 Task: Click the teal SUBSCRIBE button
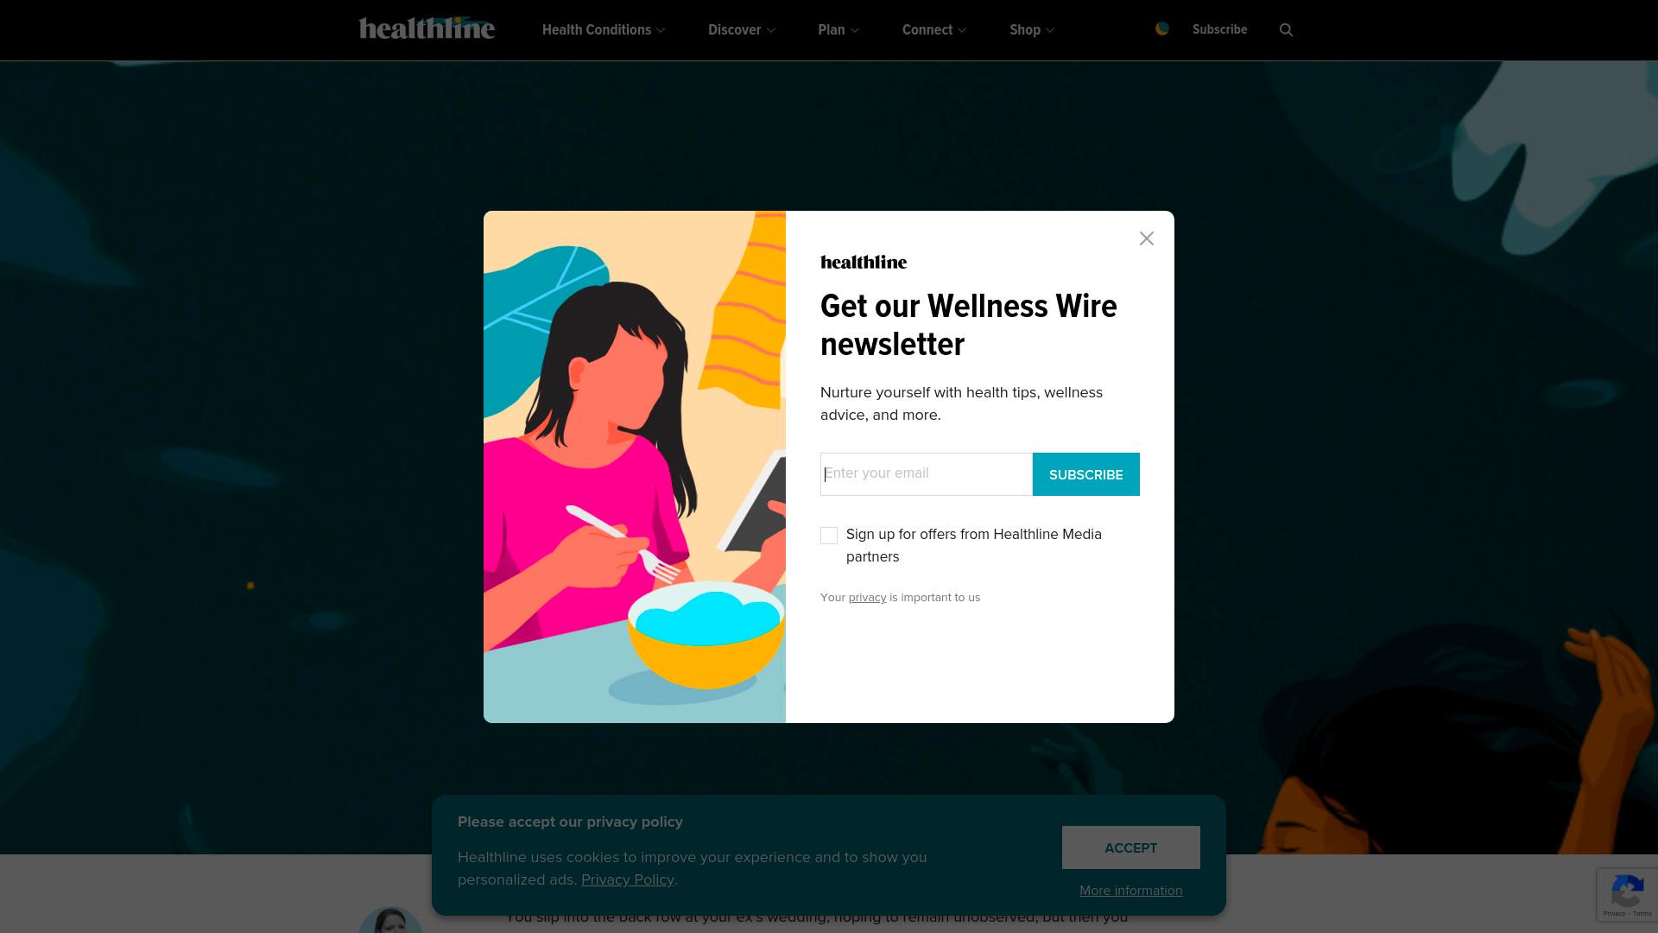[x=1086, y=474]
